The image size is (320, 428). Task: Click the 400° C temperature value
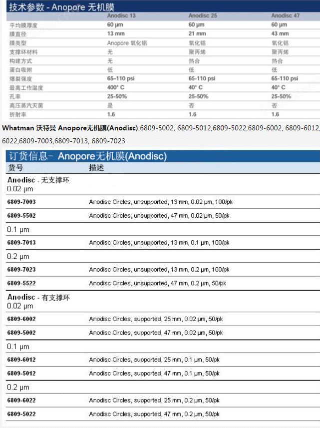point(116,87)
